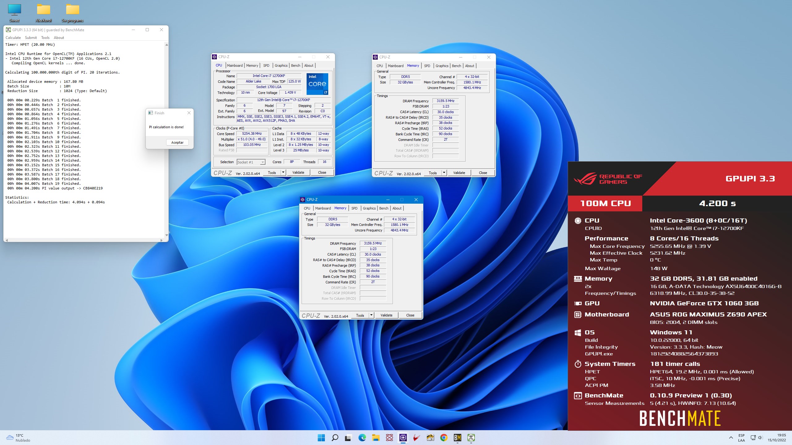Click the red knot app icon on the taskbar

point(389,438)
